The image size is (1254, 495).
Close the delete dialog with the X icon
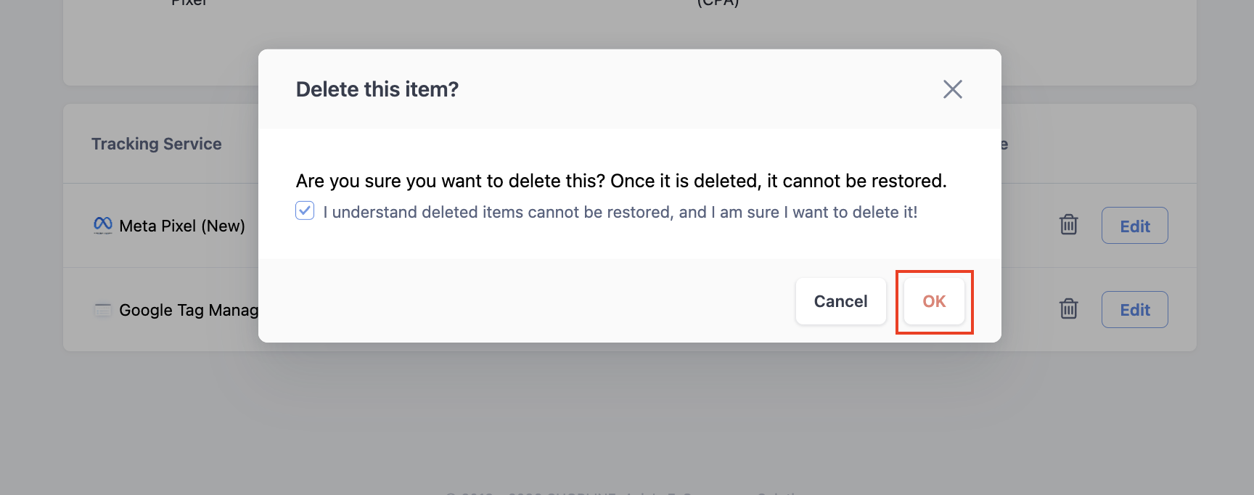click(952, 89)
